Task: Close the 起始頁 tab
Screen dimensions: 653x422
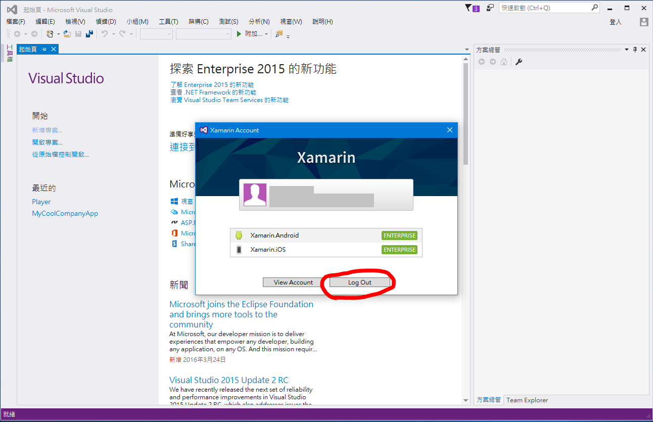Action: (53, 49)
